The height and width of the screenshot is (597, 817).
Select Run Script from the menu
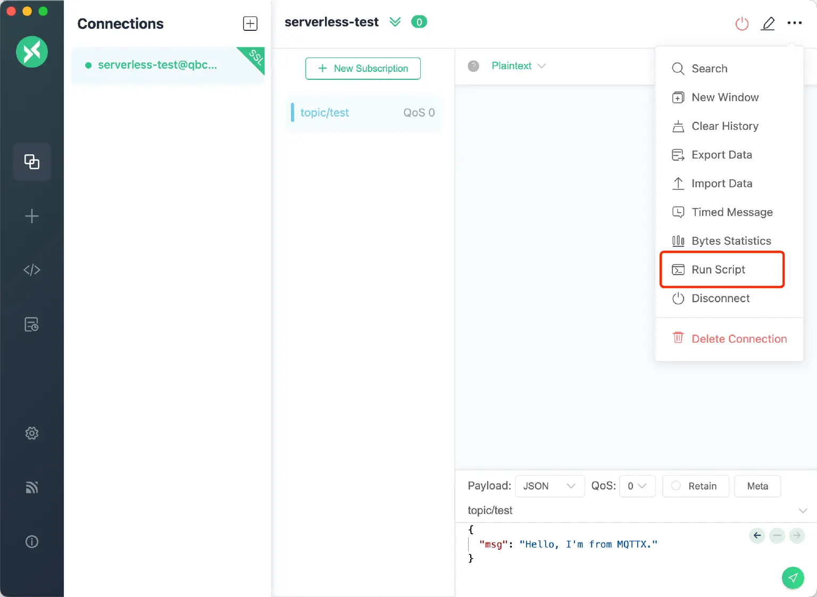coord(718,270)
